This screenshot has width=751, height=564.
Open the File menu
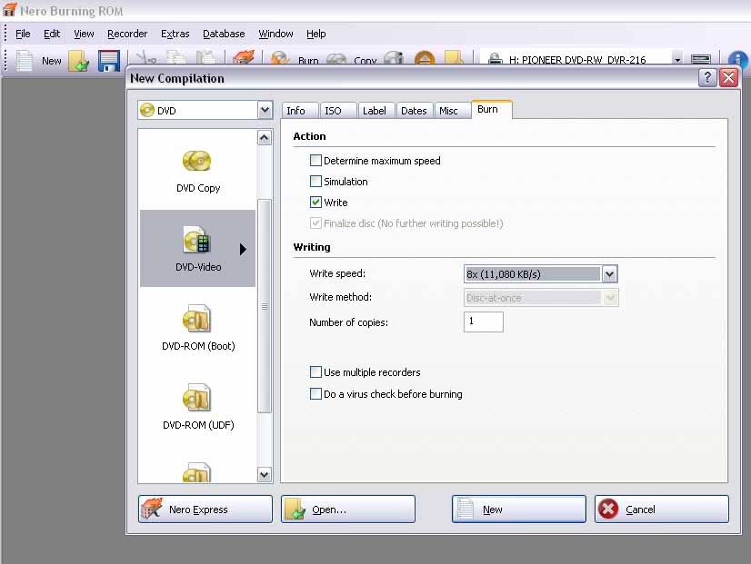[23, 34]
